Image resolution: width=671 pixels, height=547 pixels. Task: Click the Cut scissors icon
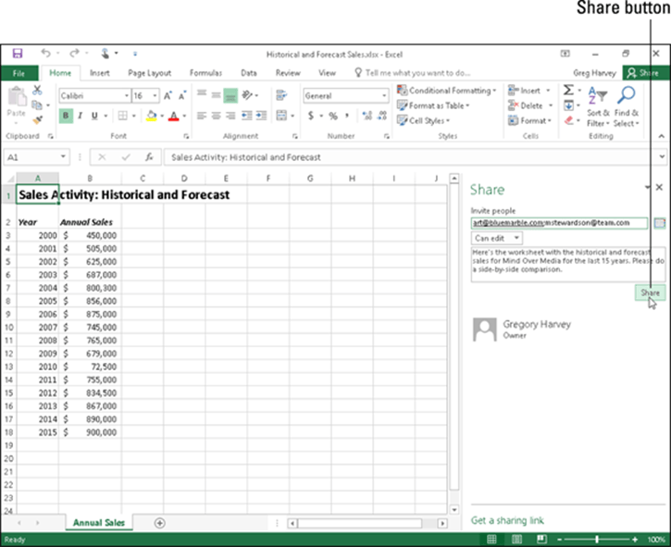coord(37,90)
